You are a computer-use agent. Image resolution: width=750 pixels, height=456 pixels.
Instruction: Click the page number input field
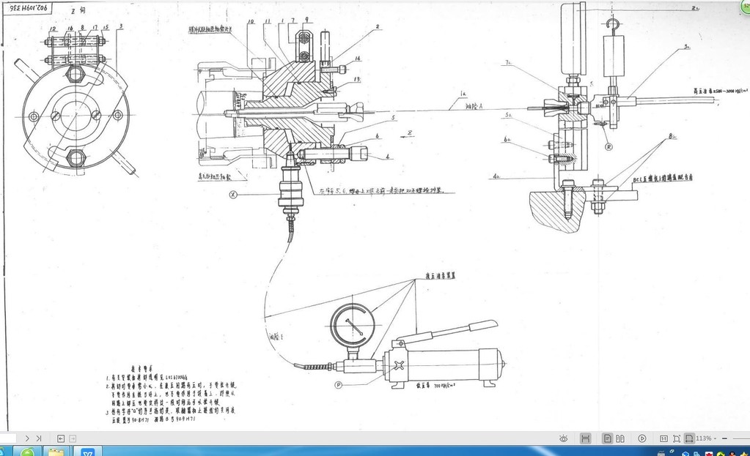coord(9,438)
